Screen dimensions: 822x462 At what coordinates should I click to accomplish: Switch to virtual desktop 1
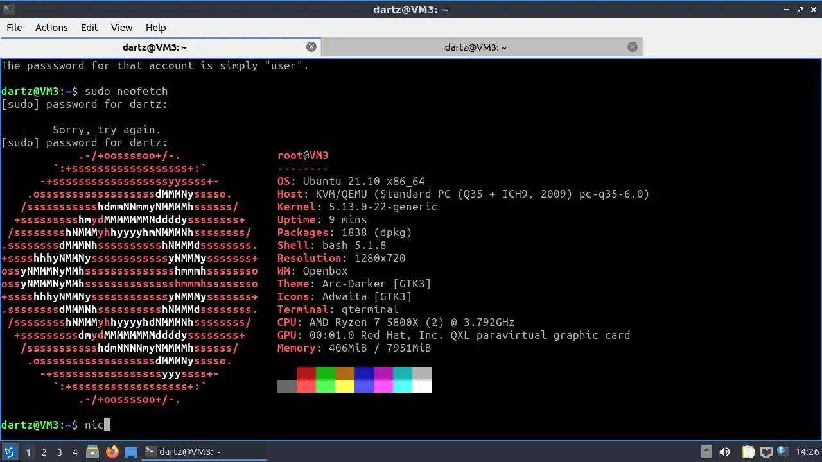tap(28, 452)
